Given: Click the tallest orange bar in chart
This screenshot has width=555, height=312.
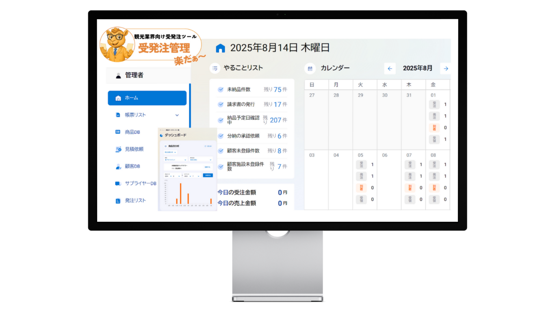Looking at the screenshot, I should 180,193.
